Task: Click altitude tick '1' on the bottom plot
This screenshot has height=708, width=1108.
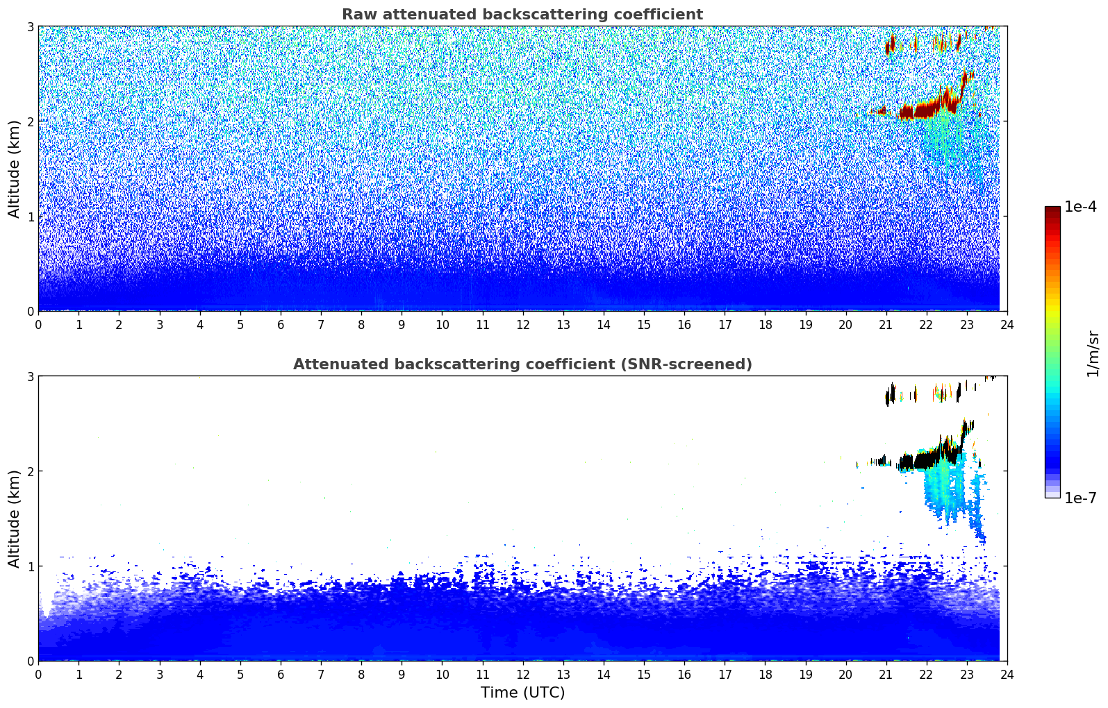Action: pos(31,566)
